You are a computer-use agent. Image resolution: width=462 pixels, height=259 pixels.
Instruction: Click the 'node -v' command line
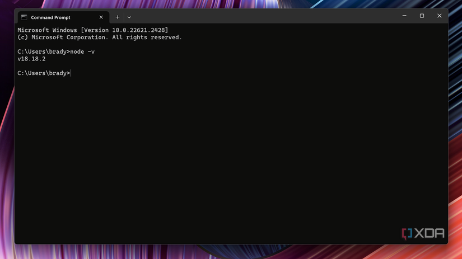tap(56, 52)
